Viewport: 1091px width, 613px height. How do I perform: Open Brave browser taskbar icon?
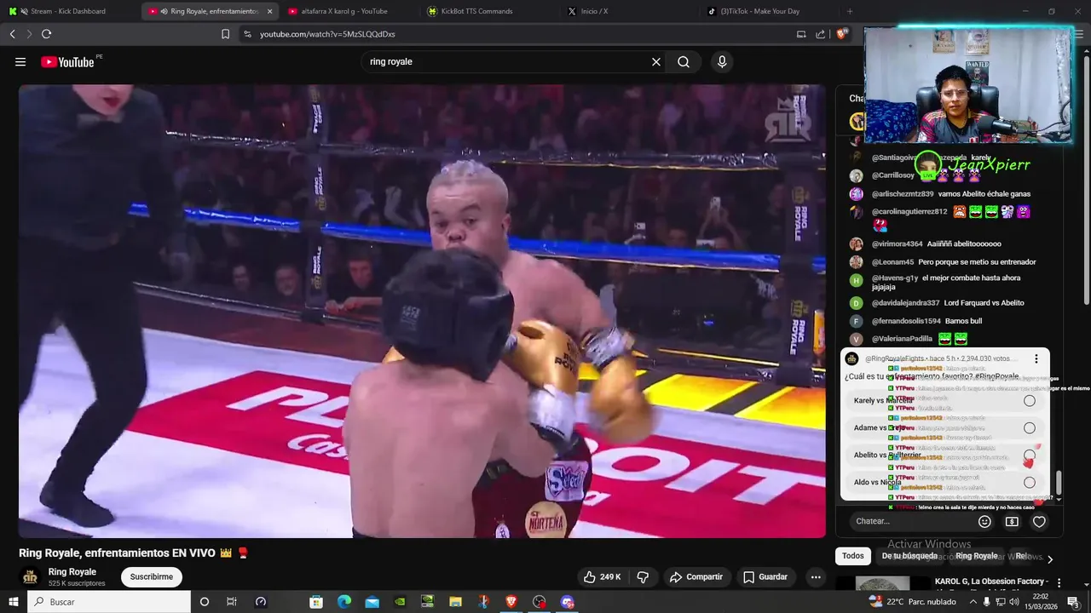[x=511, y=602]
